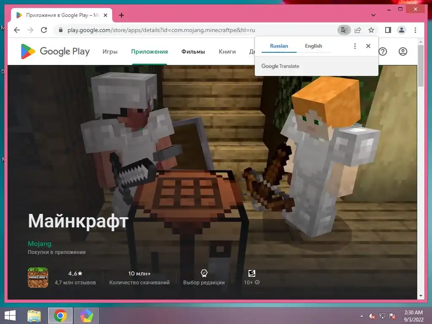Open the 10+ rating info icon

(x=257, y=282)
